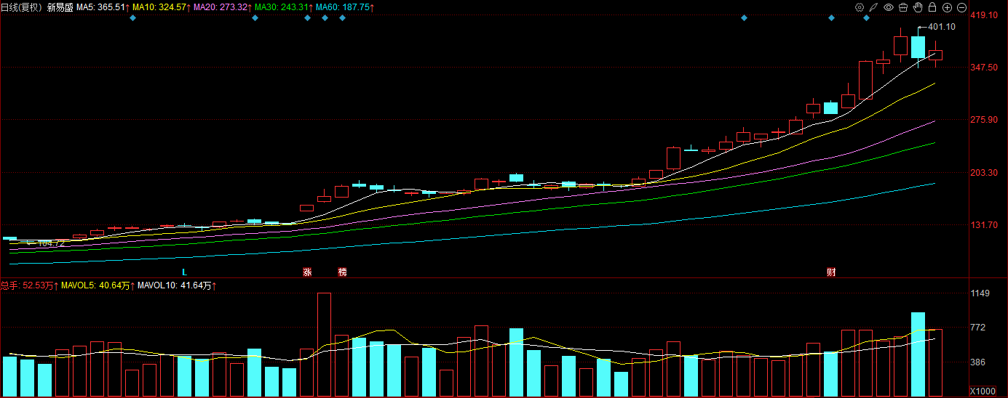The width and height of the screenshot is (1008, 398).
Task: Click the diamond marker above 财 label
Action: (831, 17)
